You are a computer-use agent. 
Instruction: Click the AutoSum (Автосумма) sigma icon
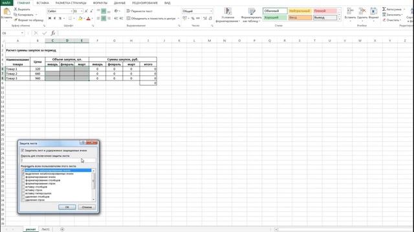(384, 9)
